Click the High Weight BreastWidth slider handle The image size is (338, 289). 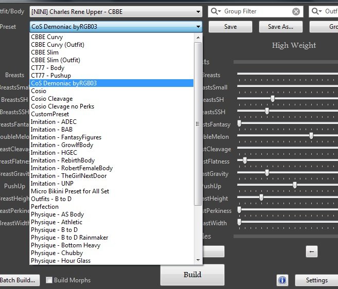(x=239, y=222)
